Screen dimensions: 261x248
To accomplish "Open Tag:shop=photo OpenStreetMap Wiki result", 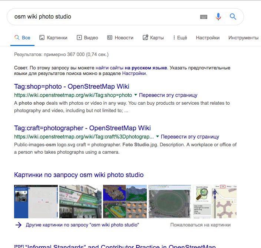I will coord(72,87).
